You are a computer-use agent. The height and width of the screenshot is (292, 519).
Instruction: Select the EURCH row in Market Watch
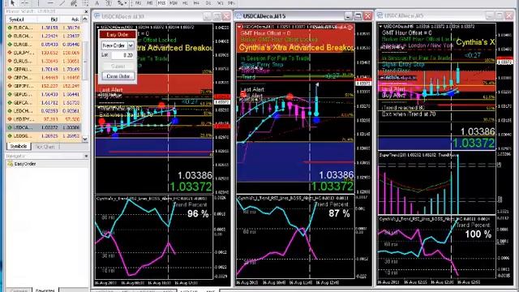pos(44,36)
